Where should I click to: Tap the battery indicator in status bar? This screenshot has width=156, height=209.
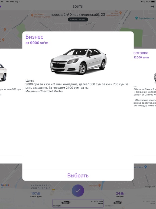point(152,1)
